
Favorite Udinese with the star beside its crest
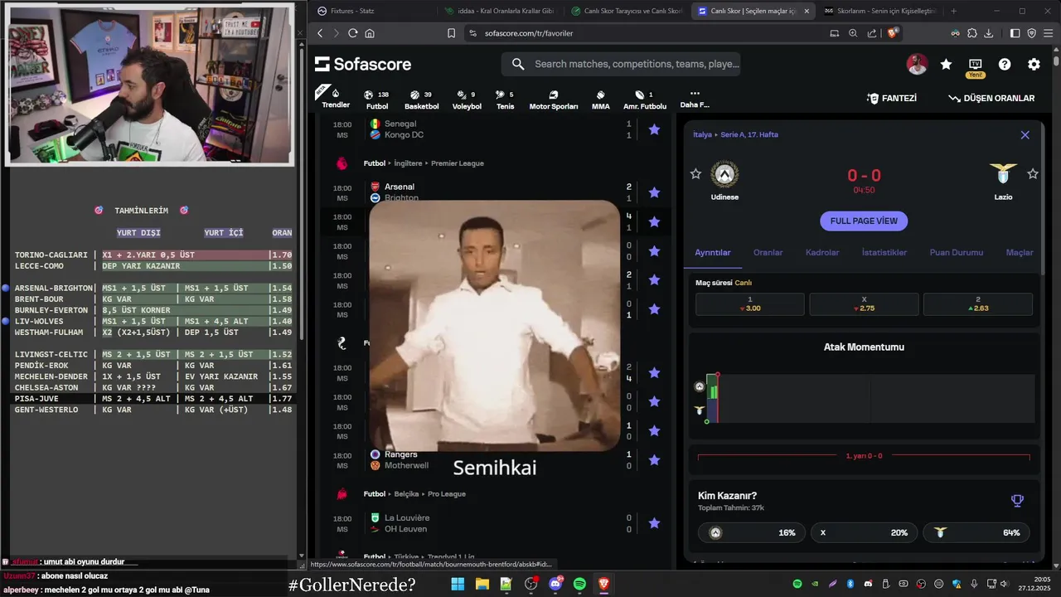pos(696,174)
